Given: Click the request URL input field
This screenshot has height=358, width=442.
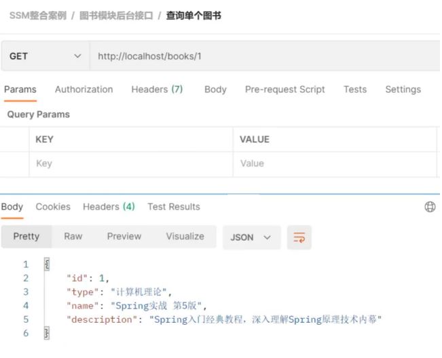Looking at the screenshot, I should coord(265,56).
